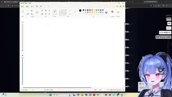The height and width of the screenshot is (97, 172).
Task: Click the brush size slider handle
Action: pos(23,50)
